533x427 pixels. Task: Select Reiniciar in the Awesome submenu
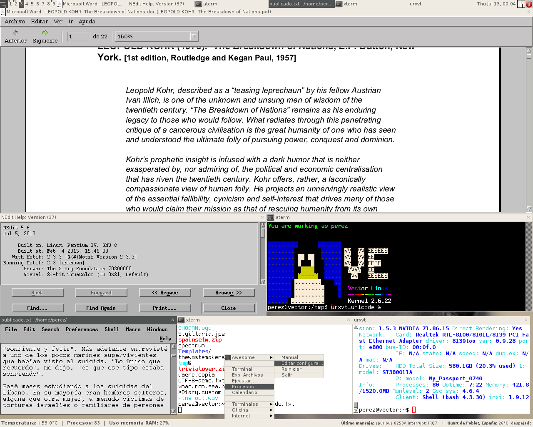(299, 369)
